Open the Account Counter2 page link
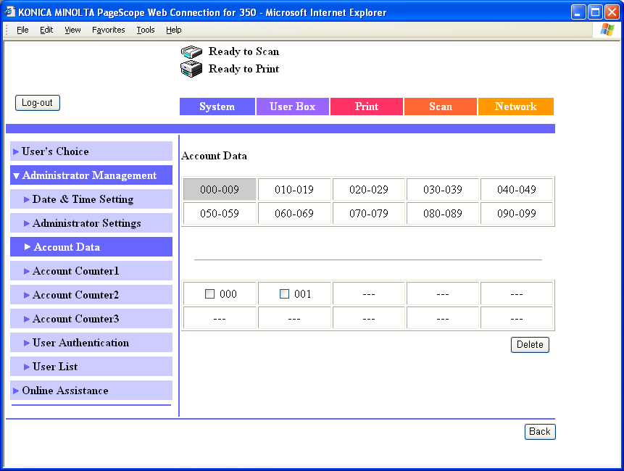Viewport: 624px width, 471px height. click(x=75, y=295)
